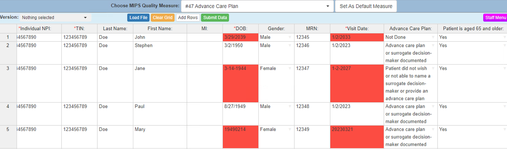
Task: Select row header number 4
Action: tap(8, 107)
